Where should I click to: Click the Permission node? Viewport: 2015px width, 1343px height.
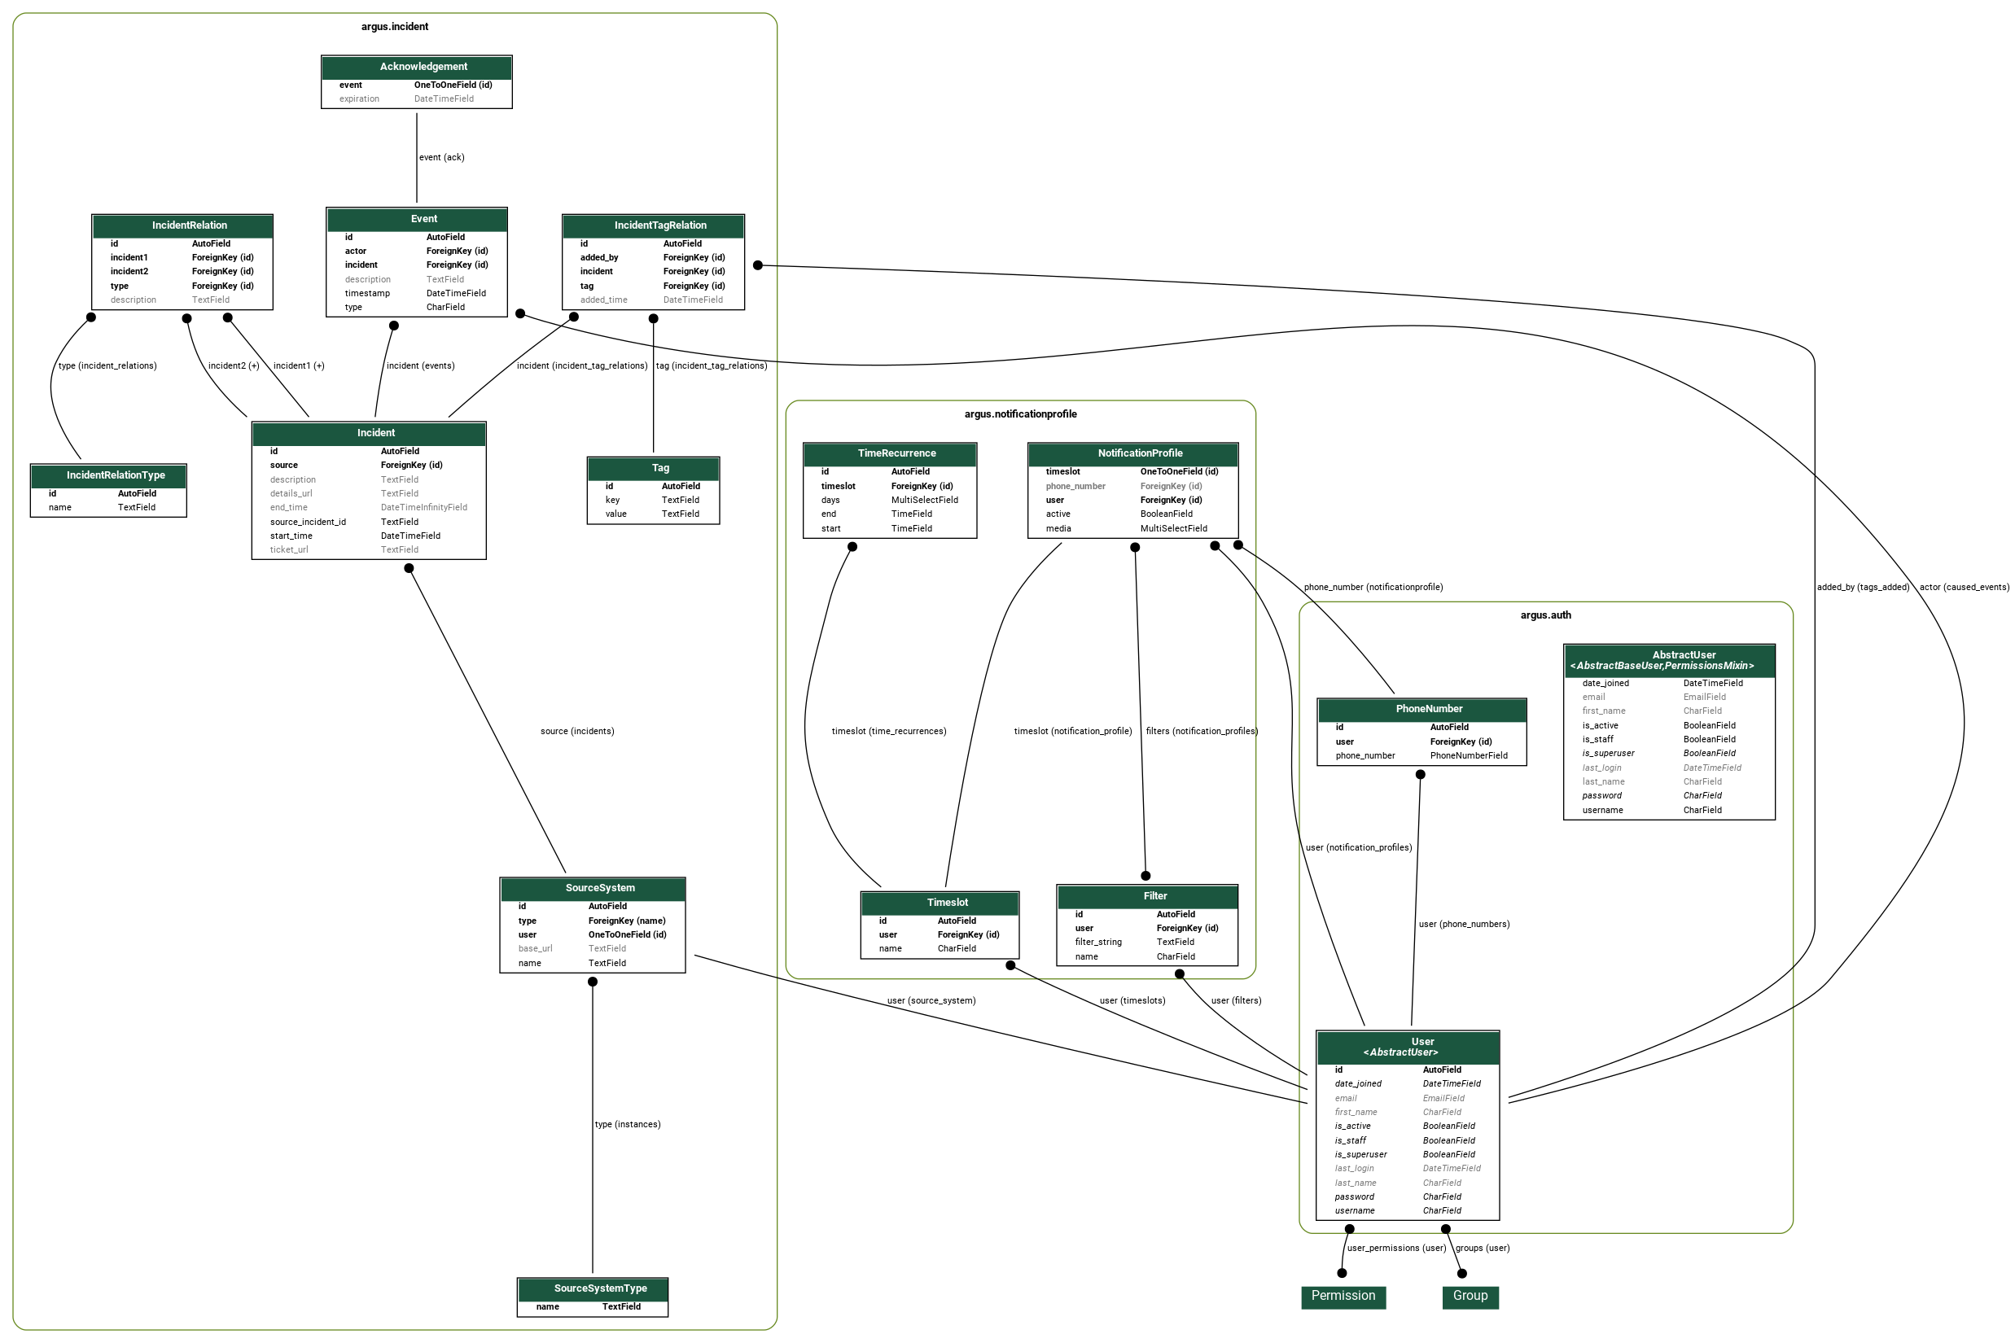tap(1343, 1297)
